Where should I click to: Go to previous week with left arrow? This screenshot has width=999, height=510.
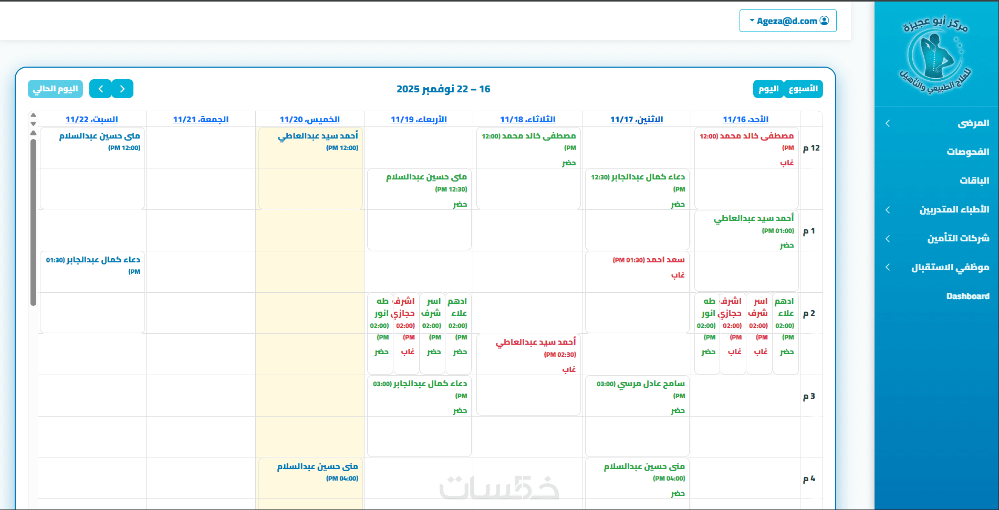click(100, 89)
